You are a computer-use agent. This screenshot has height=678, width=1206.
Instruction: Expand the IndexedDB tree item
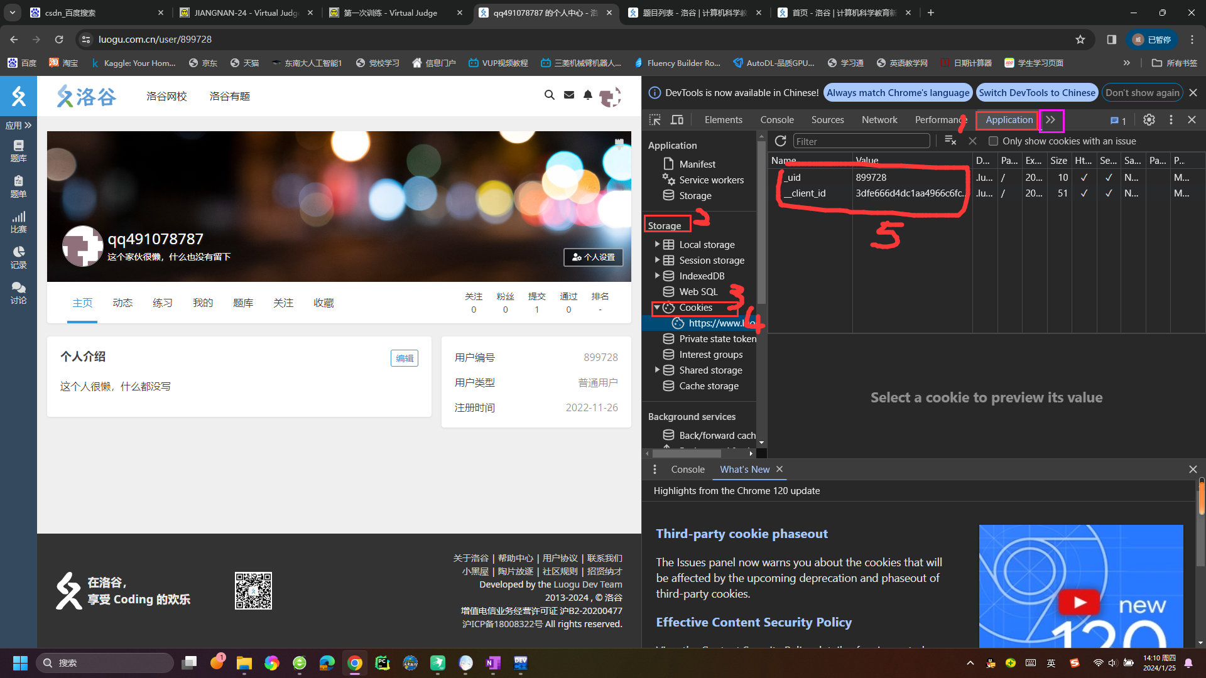click(657, 276)
